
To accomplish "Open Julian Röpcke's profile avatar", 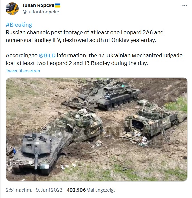I will click(12, 9).
